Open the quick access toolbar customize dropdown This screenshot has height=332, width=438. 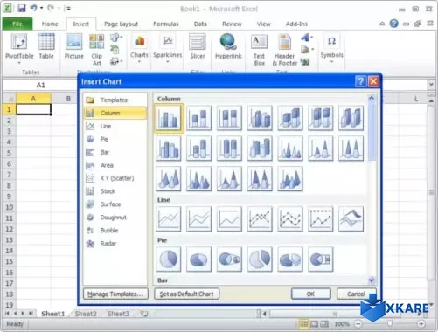(x=68, y=9)
